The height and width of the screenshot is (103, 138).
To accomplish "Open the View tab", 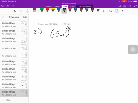I will click(72, 7).
